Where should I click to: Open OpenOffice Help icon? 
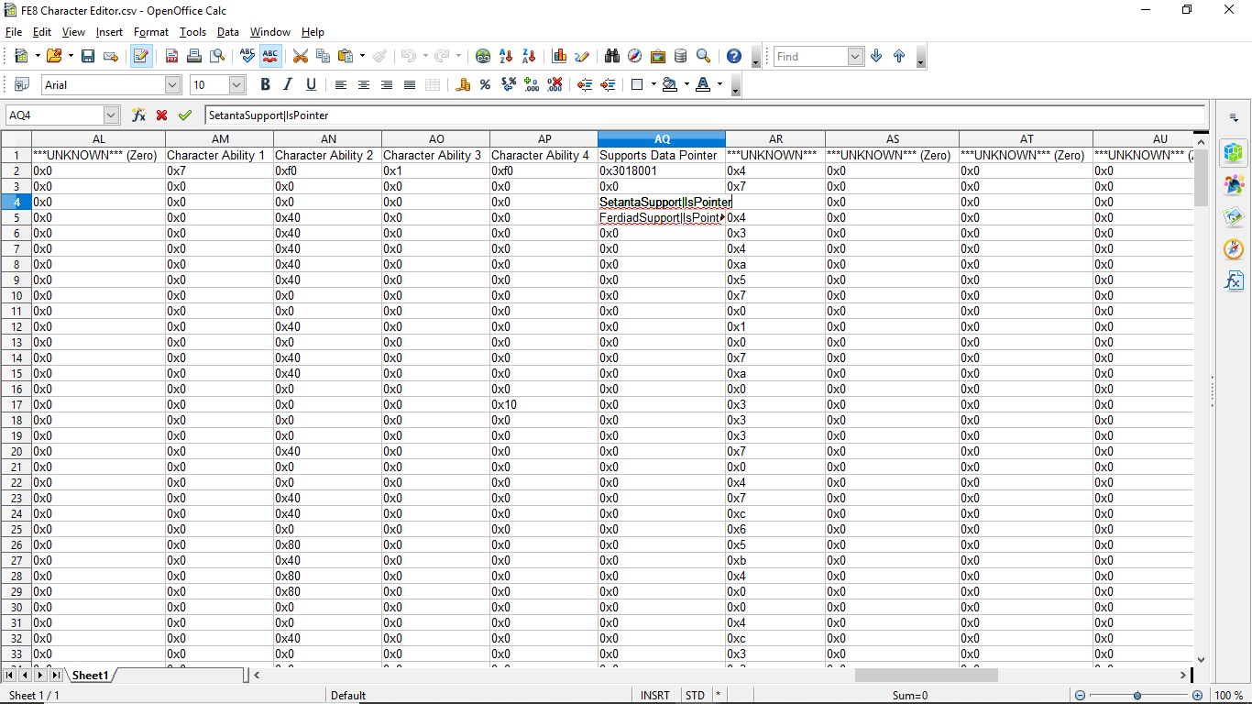734,57
